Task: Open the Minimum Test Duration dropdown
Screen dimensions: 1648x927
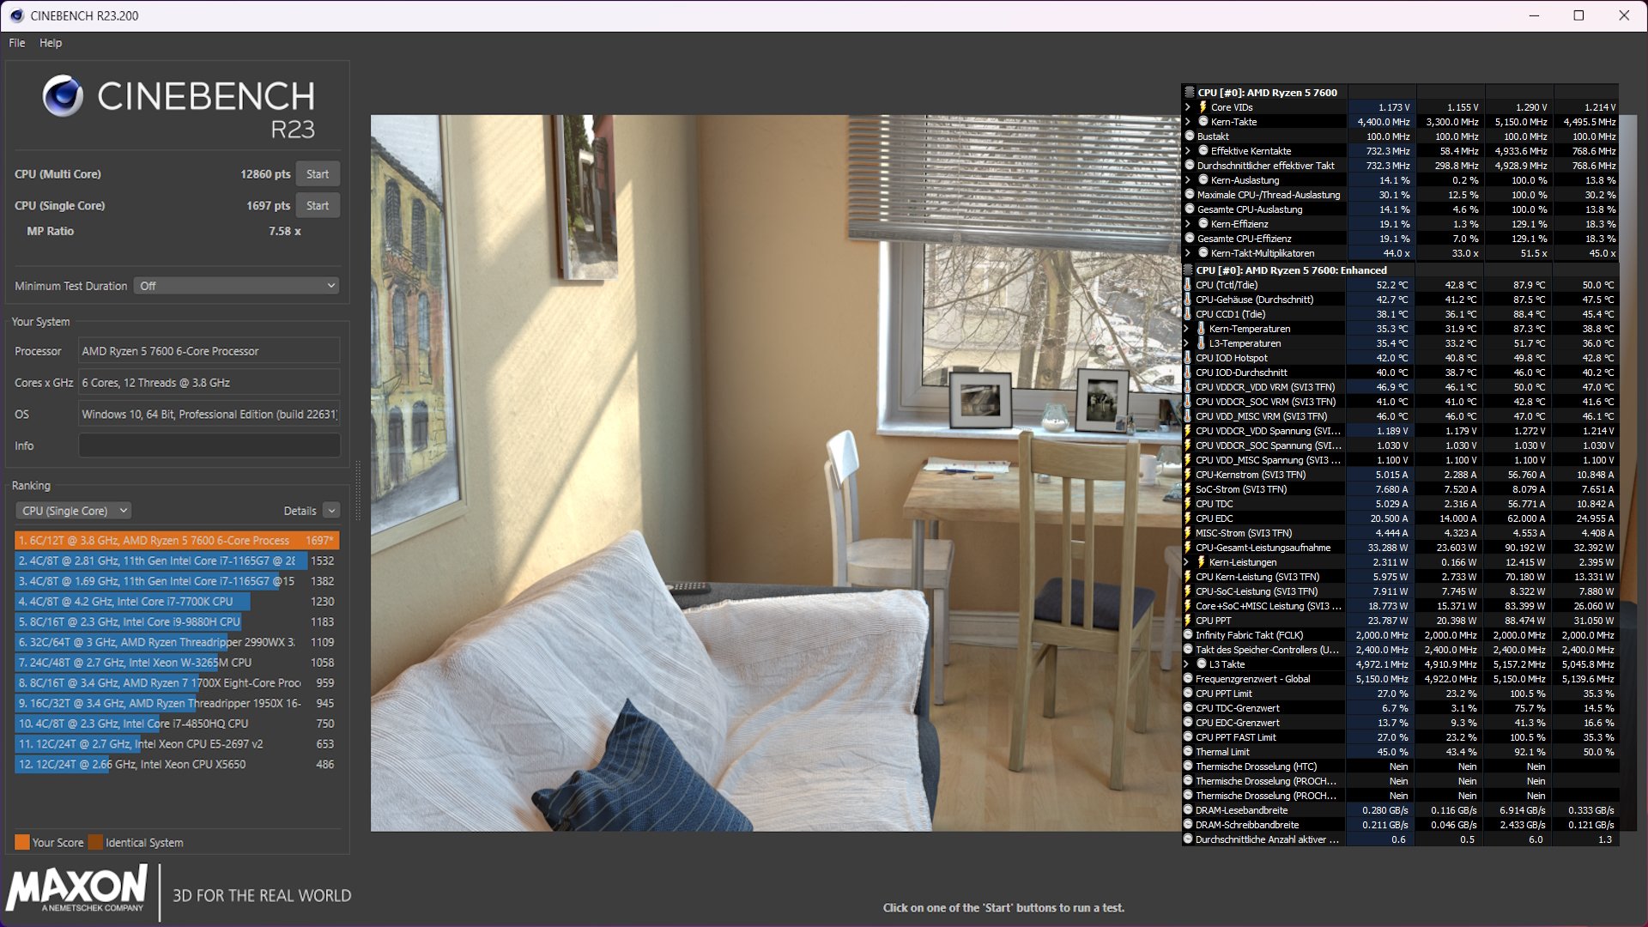Action: click(x=237, y=286)
